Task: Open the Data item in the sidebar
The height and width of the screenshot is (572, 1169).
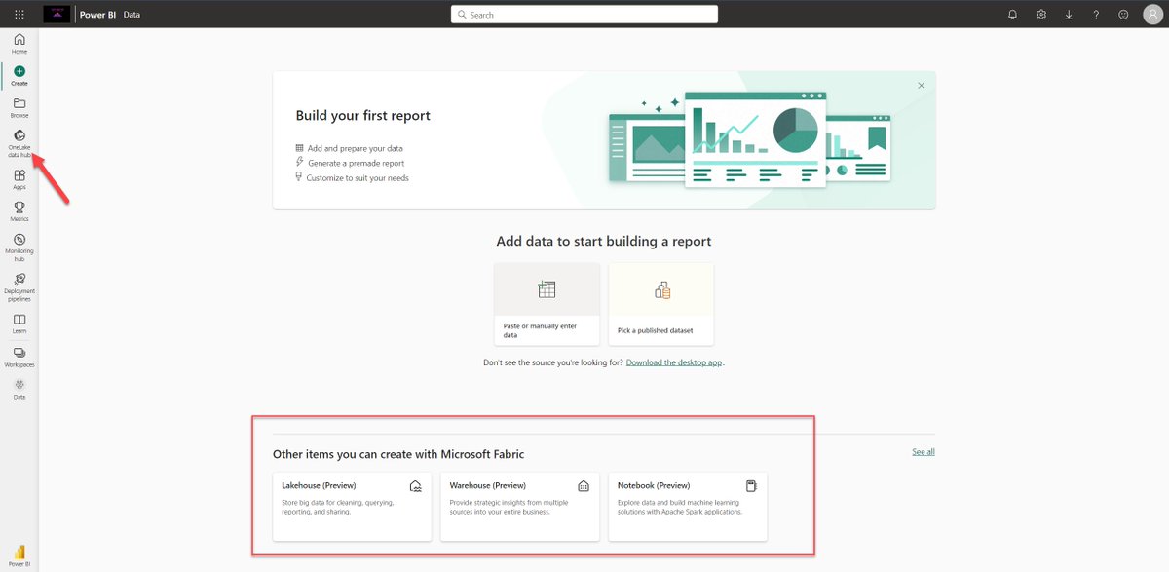Action: click(19, 389)
